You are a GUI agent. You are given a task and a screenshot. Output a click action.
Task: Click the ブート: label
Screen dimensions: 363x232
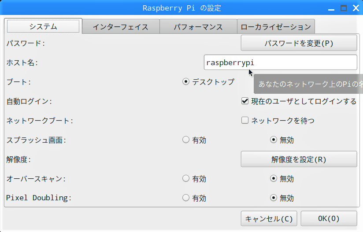pyautogui.click(x=19, y=82)
